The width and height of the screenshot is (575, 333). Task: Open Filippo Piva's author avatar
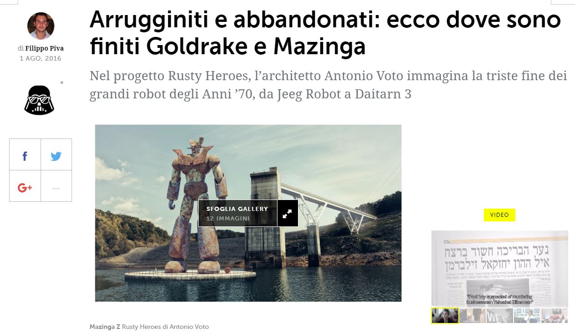point(41,26)
